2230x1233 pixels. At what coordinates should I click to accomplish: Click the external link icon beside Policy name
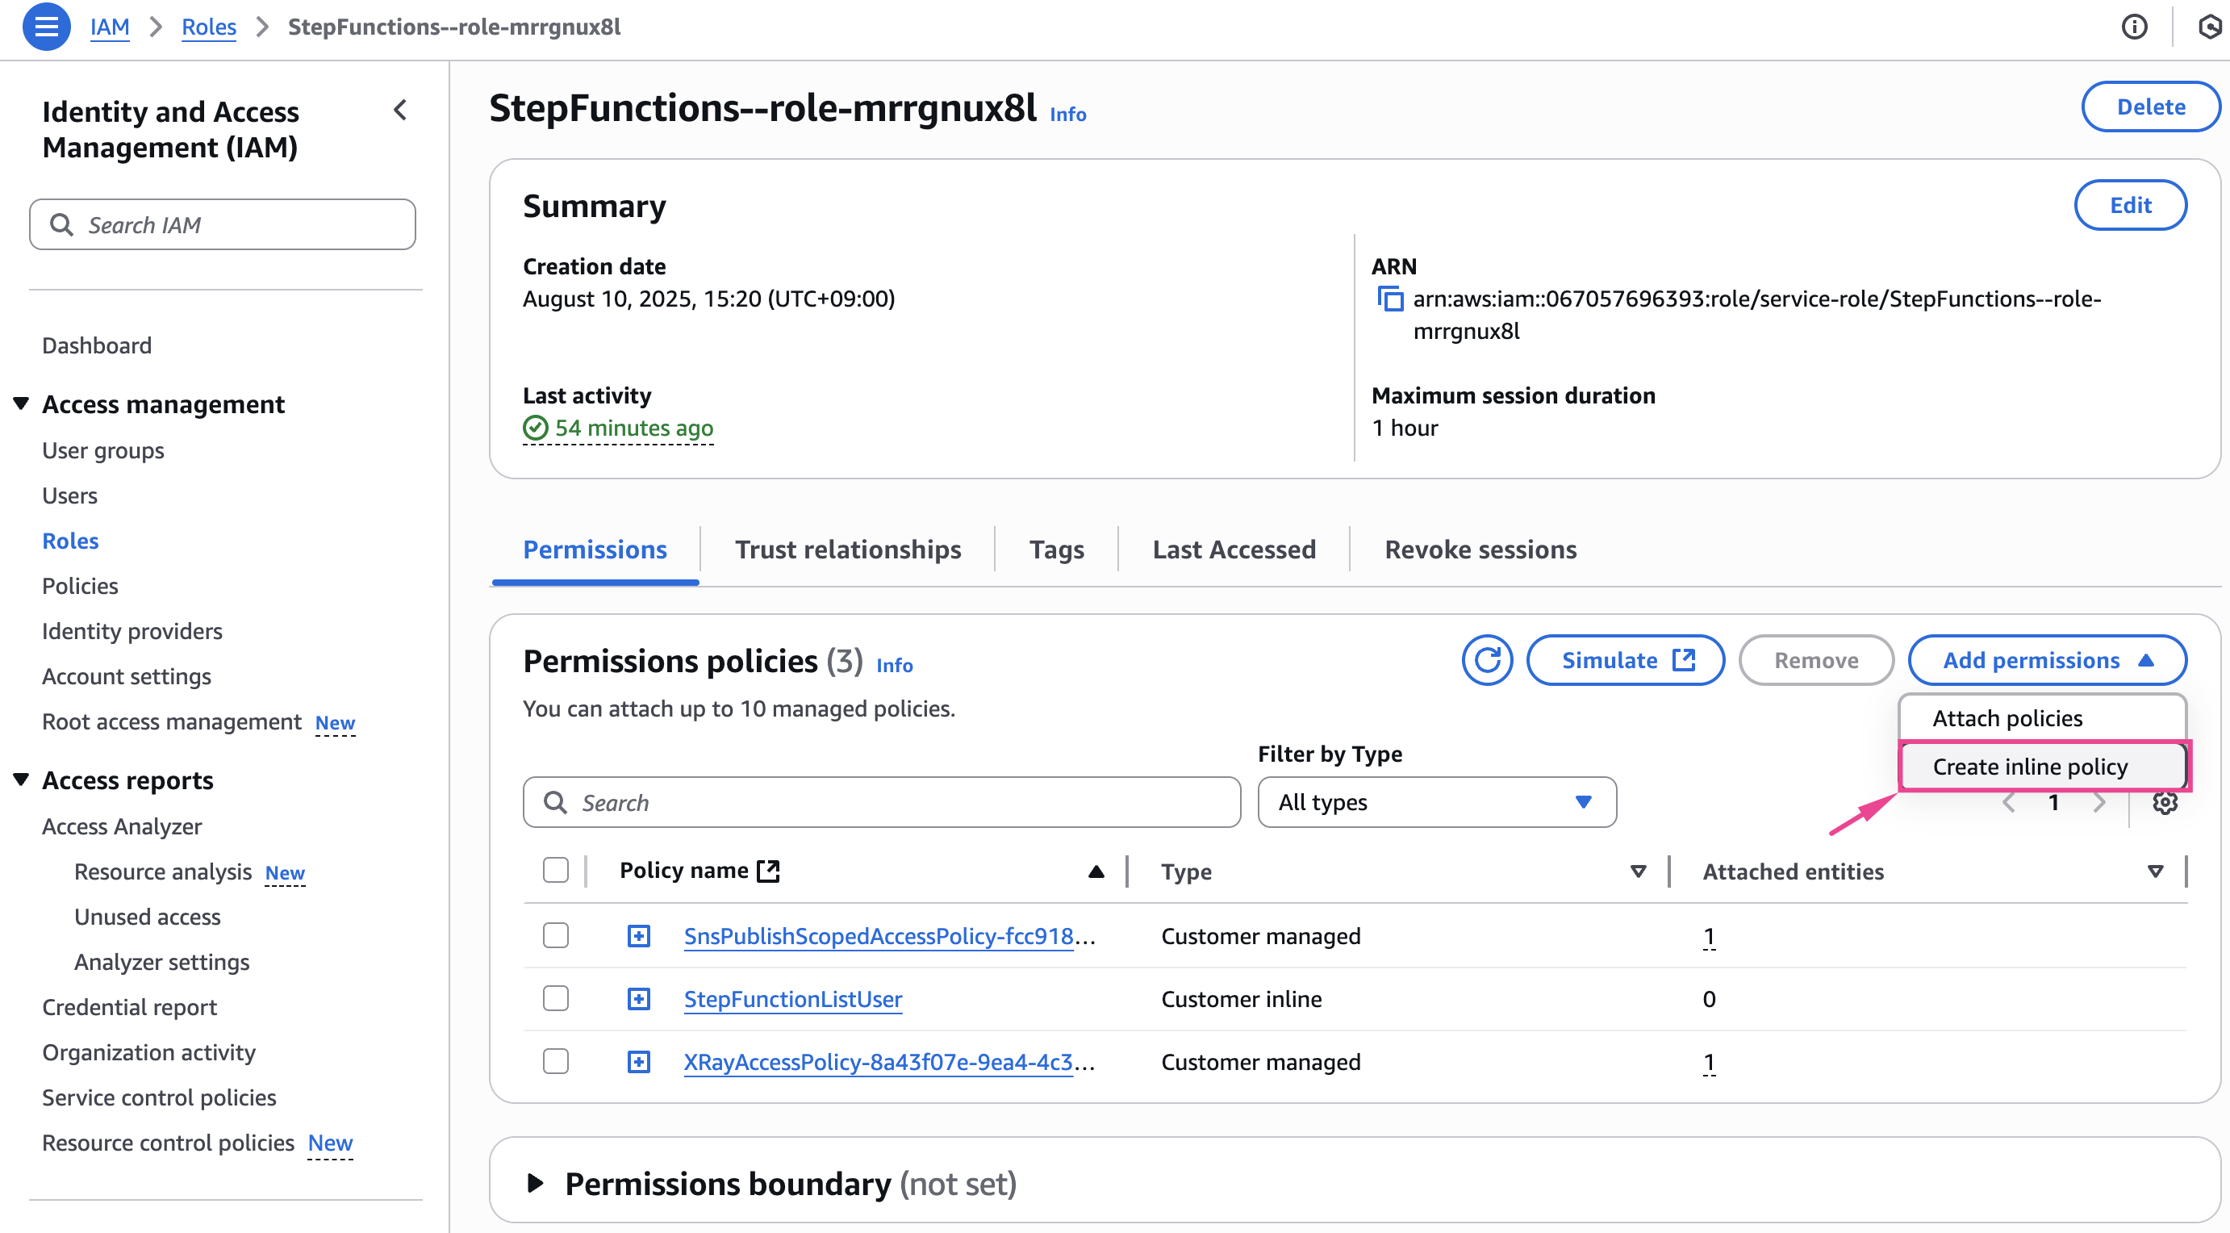(768, 871)
